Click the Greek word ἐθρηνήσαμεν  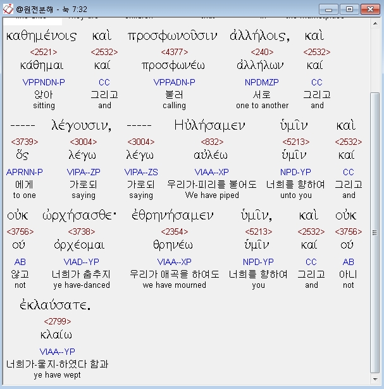pos(173,215)
